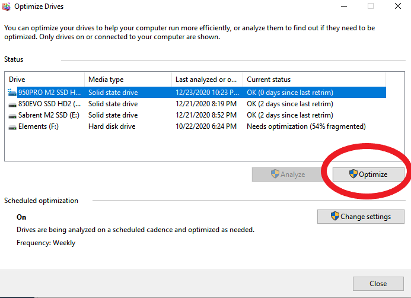Click the '12/21/2020 8:52 PM' date cell
Screen dimensions: 411x298
point(206,115)
